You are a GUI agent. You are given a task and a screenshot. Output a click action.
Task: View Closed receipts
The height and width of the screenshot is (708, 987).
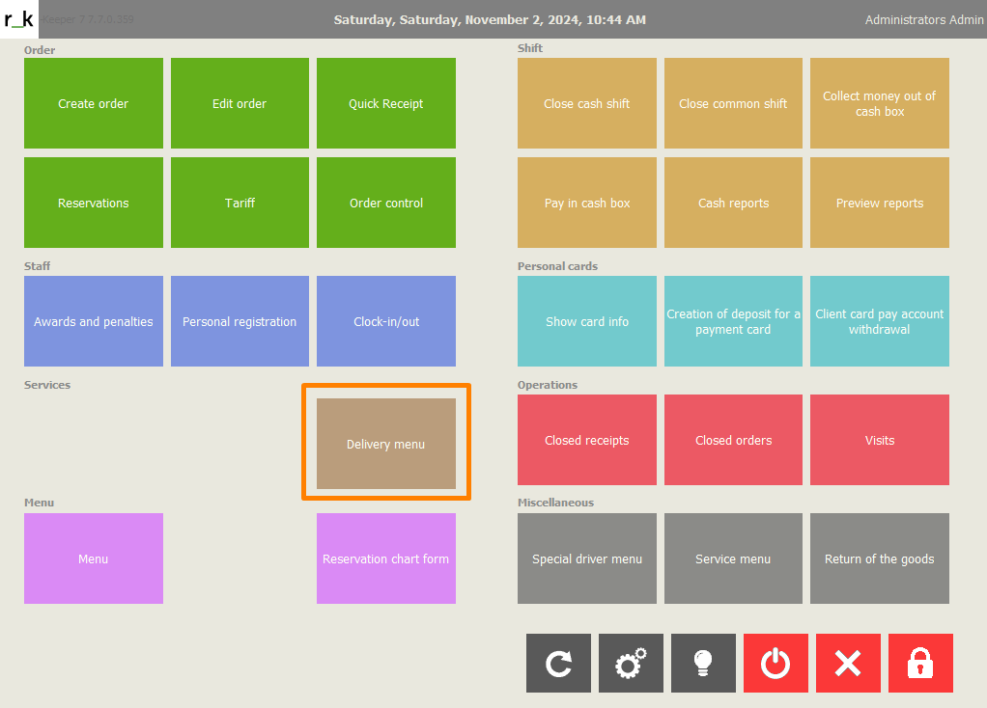[587, 440]
